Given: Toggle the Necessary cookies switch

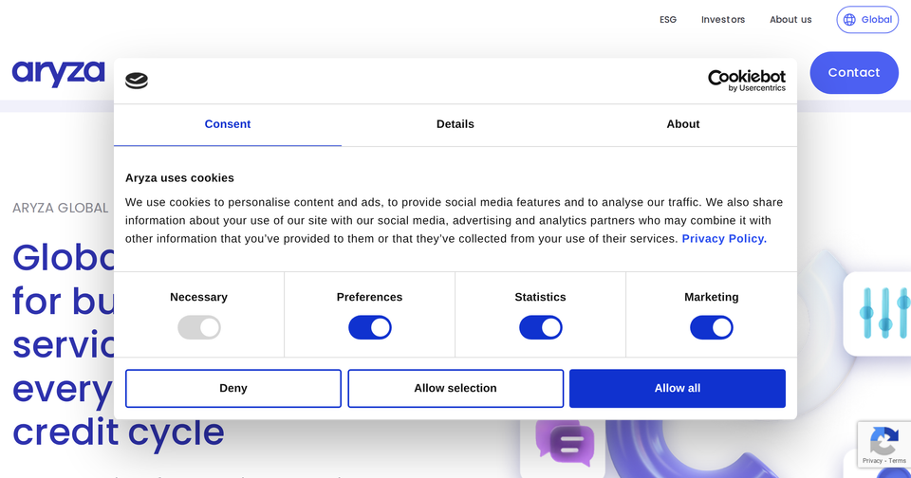Looking at the screenshot, I should click(199, 328).
